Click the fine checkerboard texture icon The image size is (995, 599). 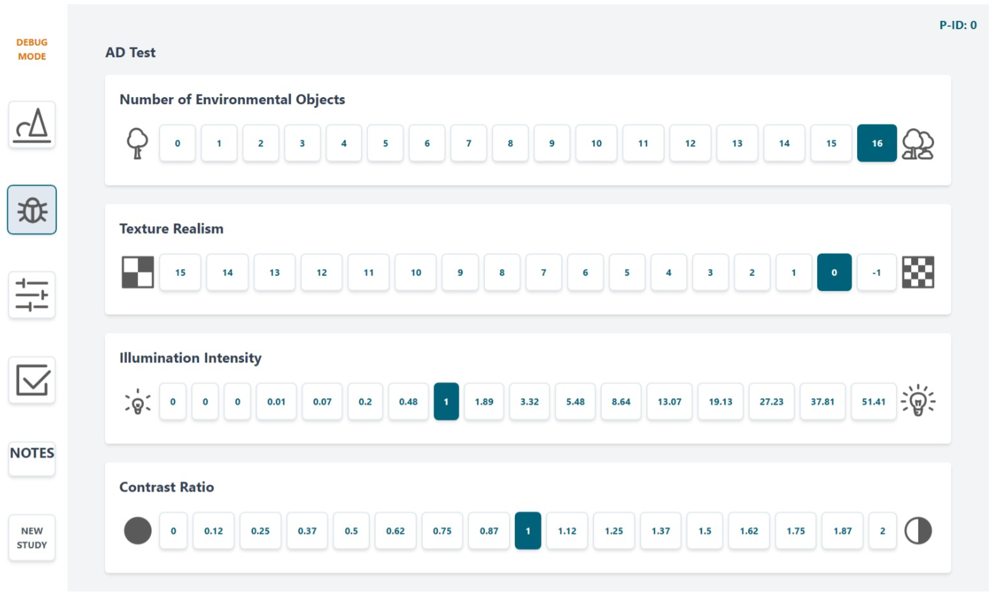click(x=917, y=272)
